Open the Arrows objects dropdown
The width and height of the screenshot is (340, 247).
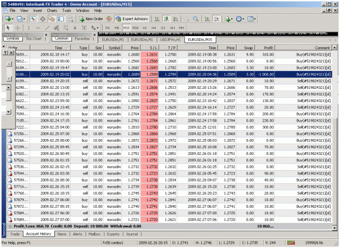(x=95, y=28)
